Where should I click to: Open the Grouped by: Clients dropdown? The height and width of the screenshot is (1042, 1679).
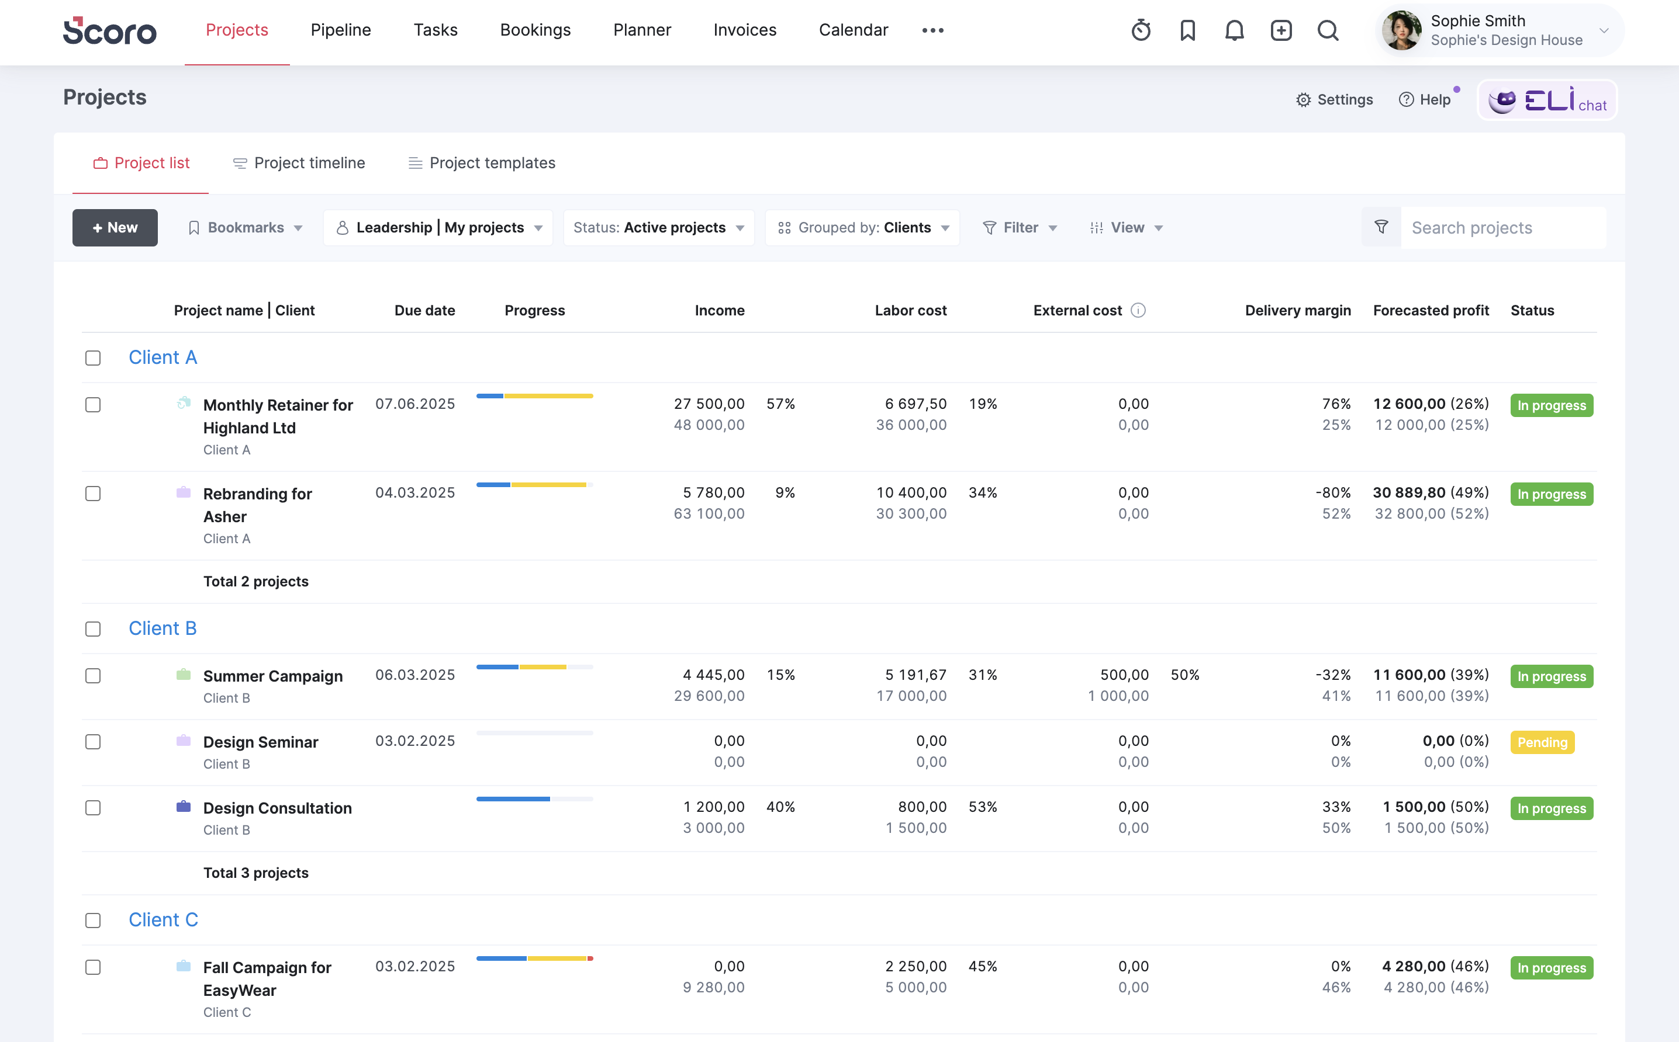pyautogui.click(x=862, y=227)
